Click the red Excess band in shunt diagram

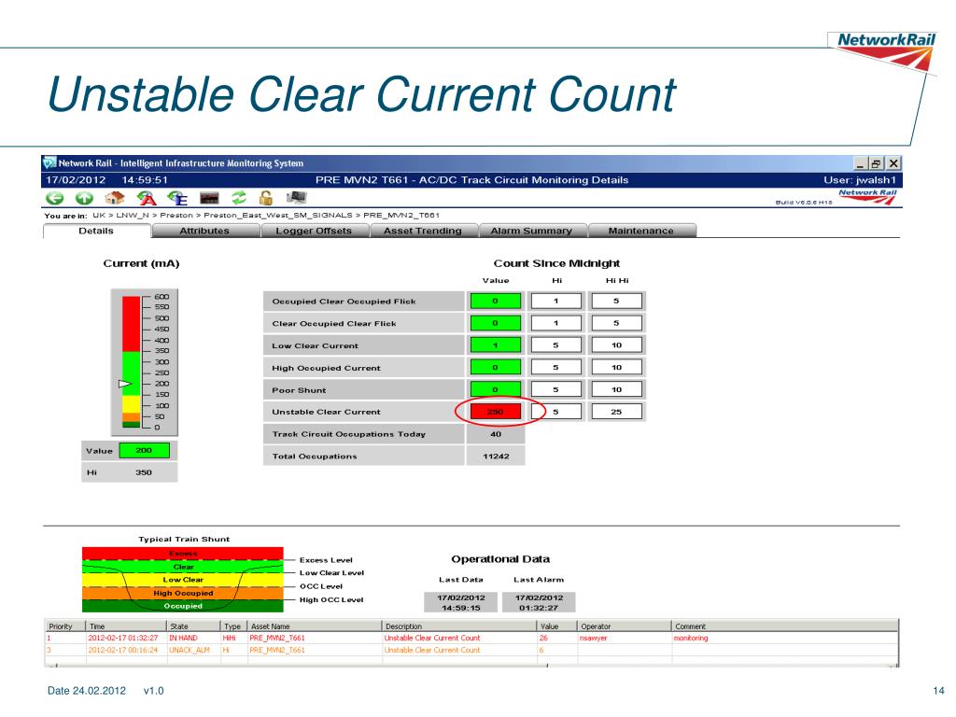tap(183, 553)
